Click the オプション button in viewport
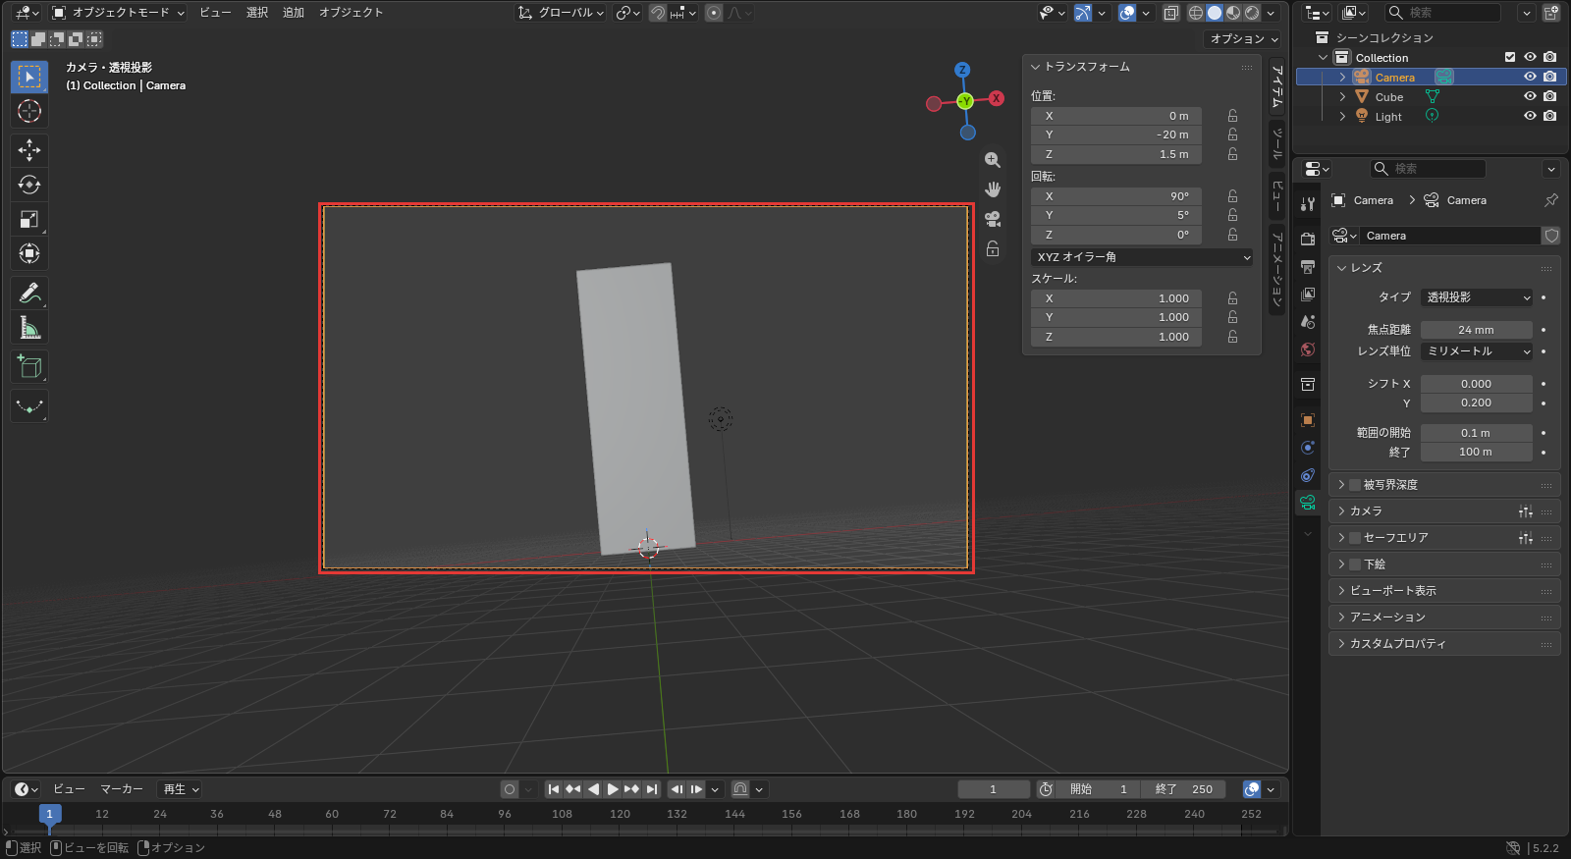This screenshot has width=1571, height=859. pyautogui.click(x=1243, y=39)
